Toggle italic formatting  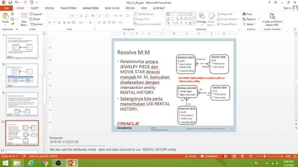(x=54, y=23)
